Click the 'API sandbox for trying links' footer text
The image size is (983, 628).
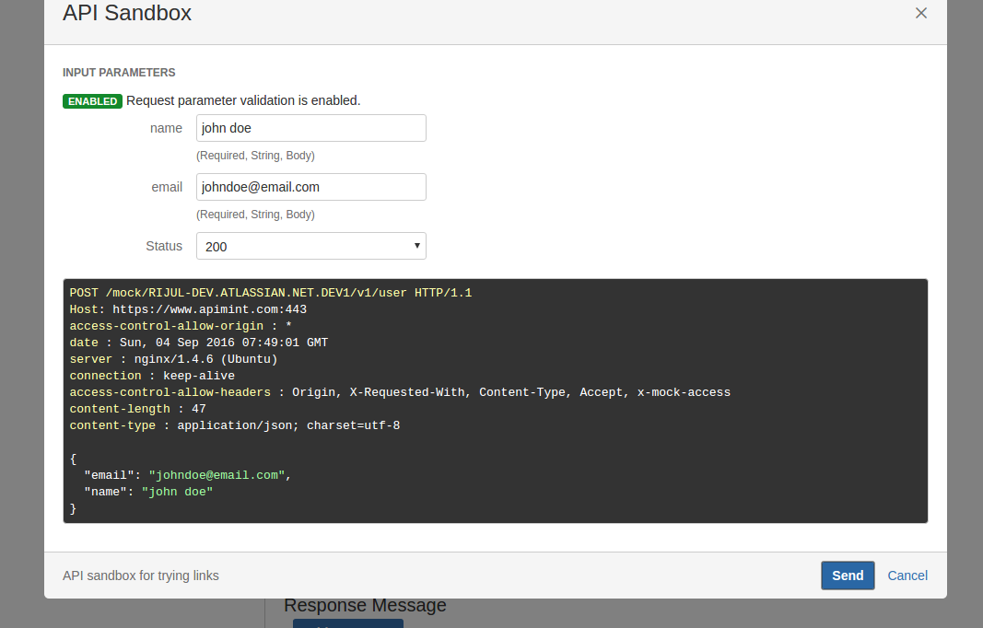140,576
